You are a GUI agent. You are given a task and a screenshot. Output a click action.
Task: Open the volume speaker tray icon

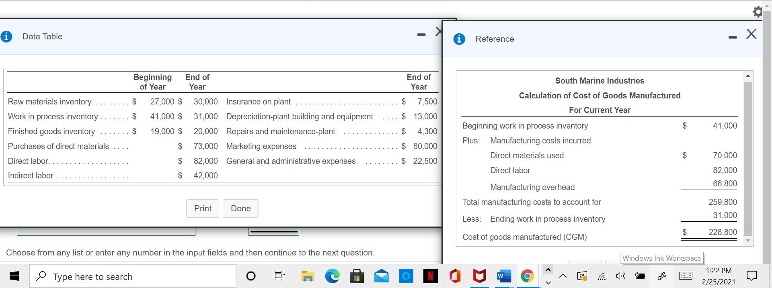tap(621, 276)
